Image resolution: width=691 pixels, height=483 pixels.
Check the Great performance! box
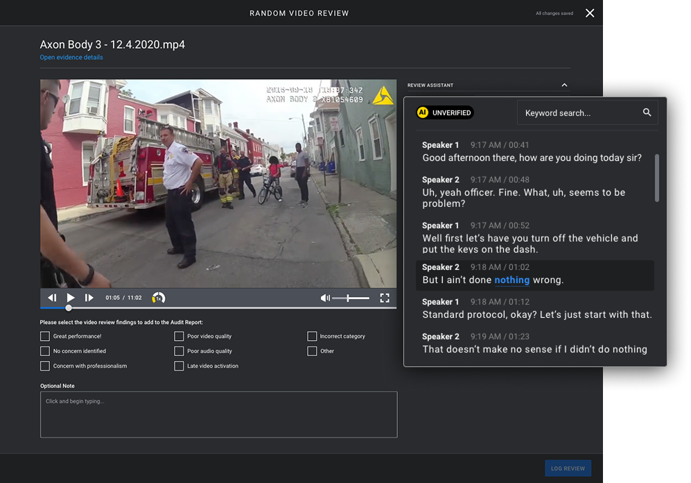pyautogui.click(x=45, y=337)
